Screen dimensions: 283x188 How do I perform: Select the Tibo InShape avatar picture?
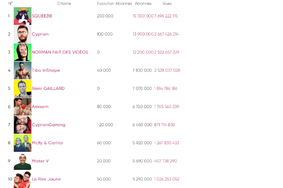pos(23,70)
